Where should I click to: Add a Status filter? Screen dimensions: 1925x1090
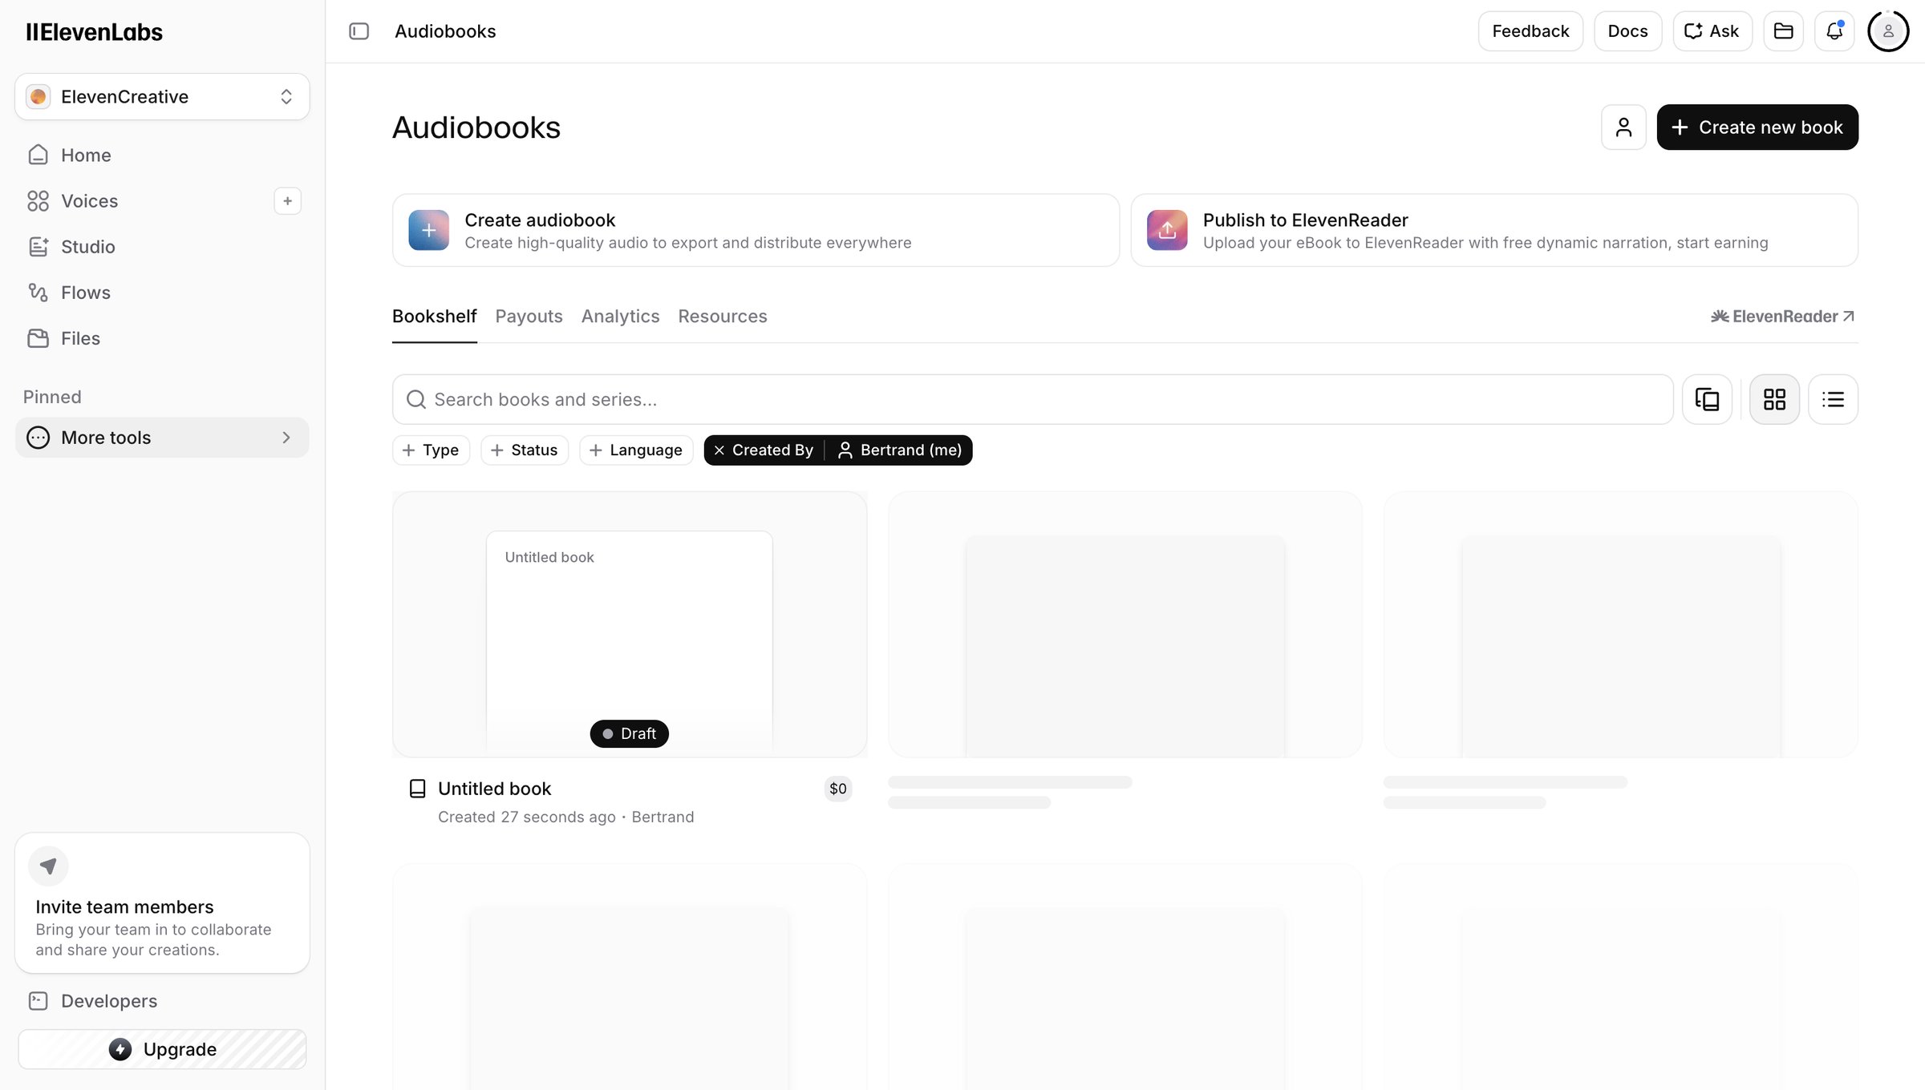525,450
